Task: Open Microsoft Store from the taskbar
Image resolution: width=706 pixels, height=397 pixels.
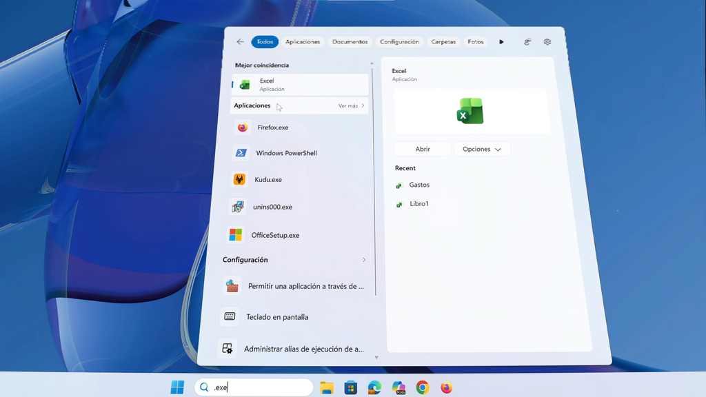Action: (x=351, y=387)
